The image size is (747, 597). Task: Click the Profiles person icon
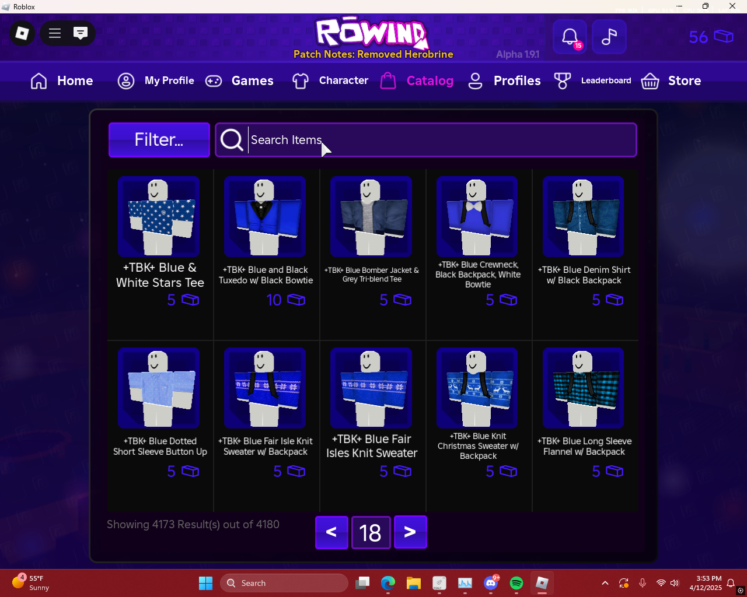[x=476, y=80]
